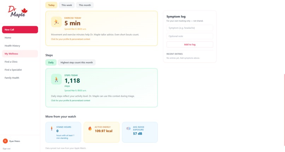This screenshot has height=152, width=285.
Task: Click the 57 dB noise value
Action: [x=138, y=134]
